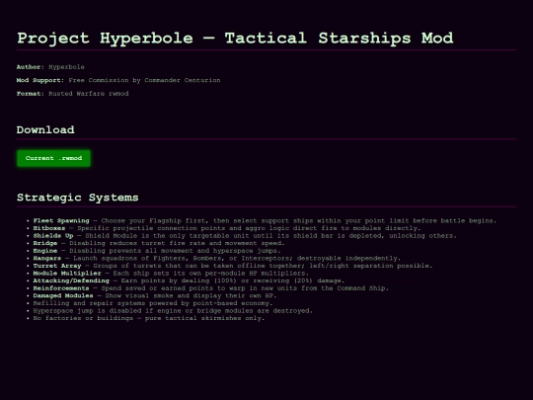Click the Rusted Warfare rwmod format text

click(x=89, y=94)
